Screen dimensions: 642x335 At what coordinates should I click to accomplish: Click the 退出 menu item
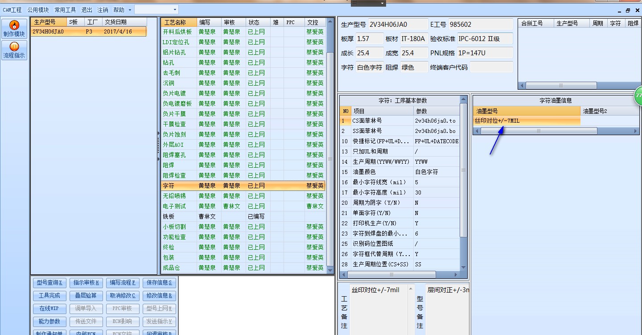(86, 9)
